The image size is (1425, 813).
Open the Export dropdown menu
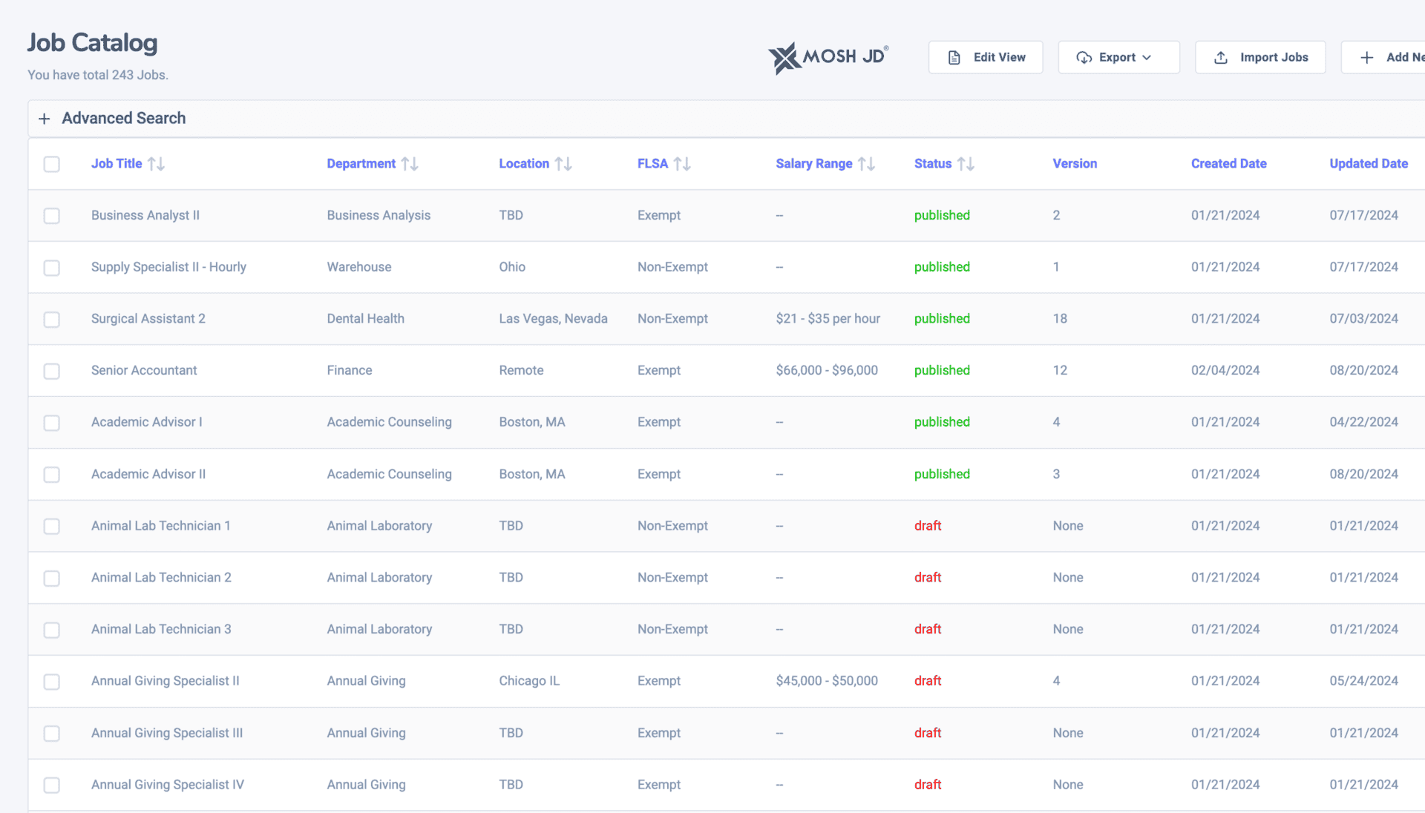1118,57
